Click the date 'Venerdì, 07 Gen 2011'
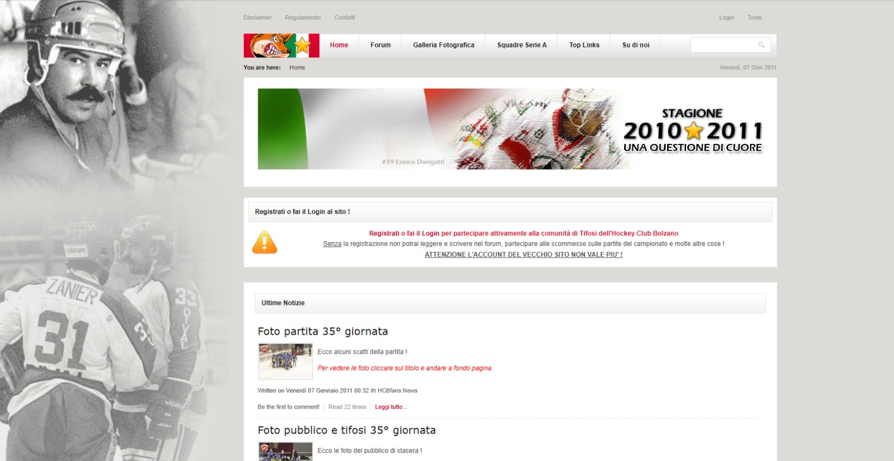 coord(748,68)
